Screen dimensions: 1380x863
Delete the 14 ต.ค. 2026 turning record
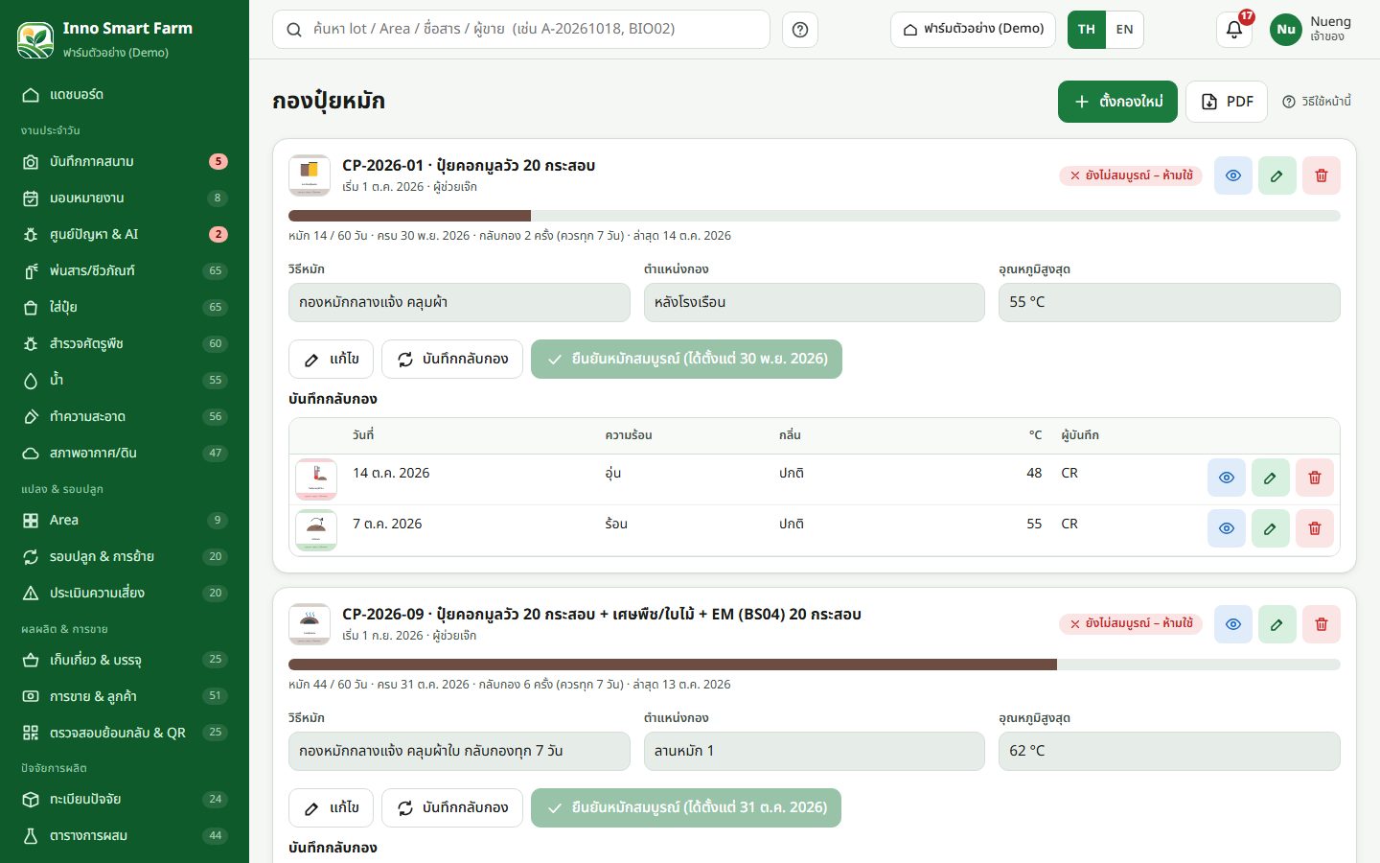coord(1315,478)
